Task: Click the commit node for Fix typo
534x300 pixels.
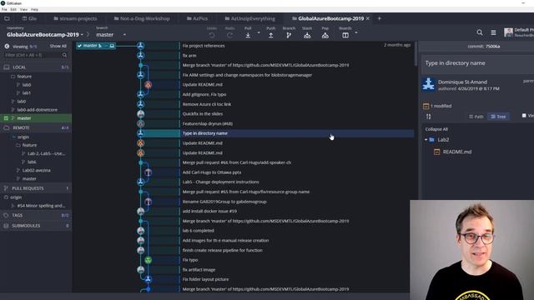Action: 148,260
